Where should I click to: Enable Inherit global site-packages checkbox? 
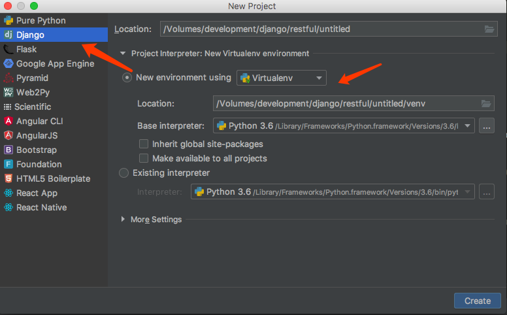pos(144,144)
